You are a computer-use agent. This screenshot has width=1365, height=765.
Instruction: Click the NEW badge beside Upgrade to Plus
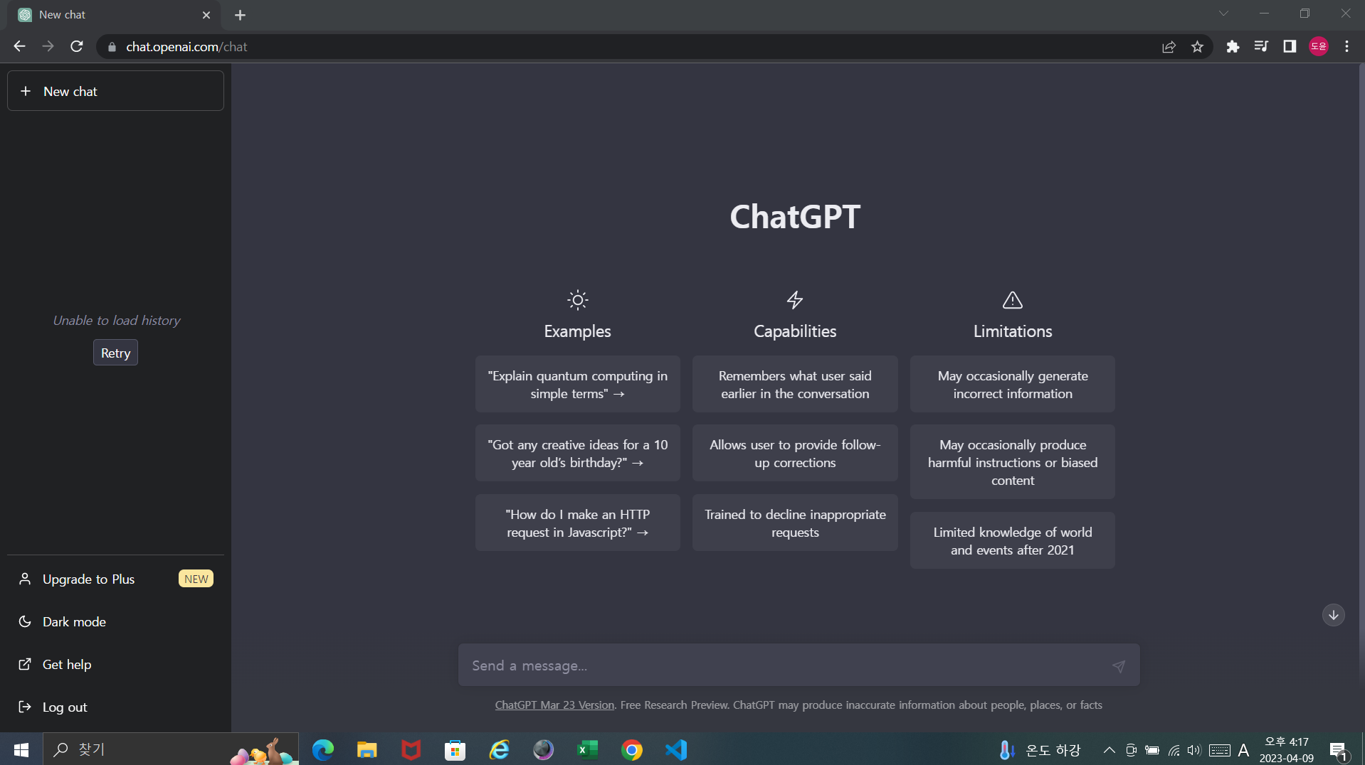pos(196,579)
